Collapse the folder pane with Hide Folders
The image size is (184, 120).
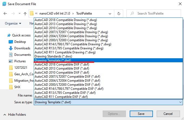point(15,115)
